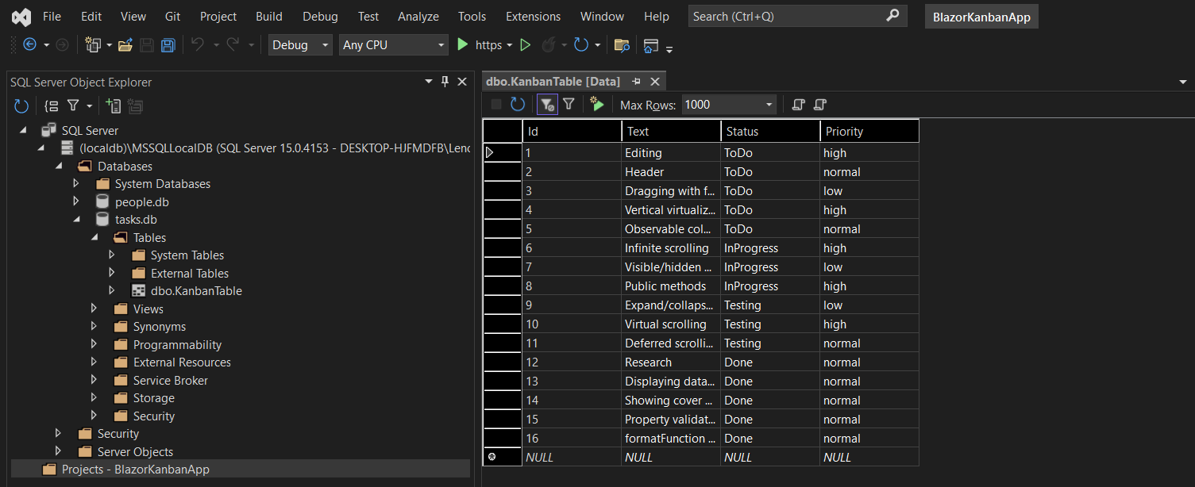1195x487 pixels.
Task: Click the Id column header
Action: tap(572, 132)
